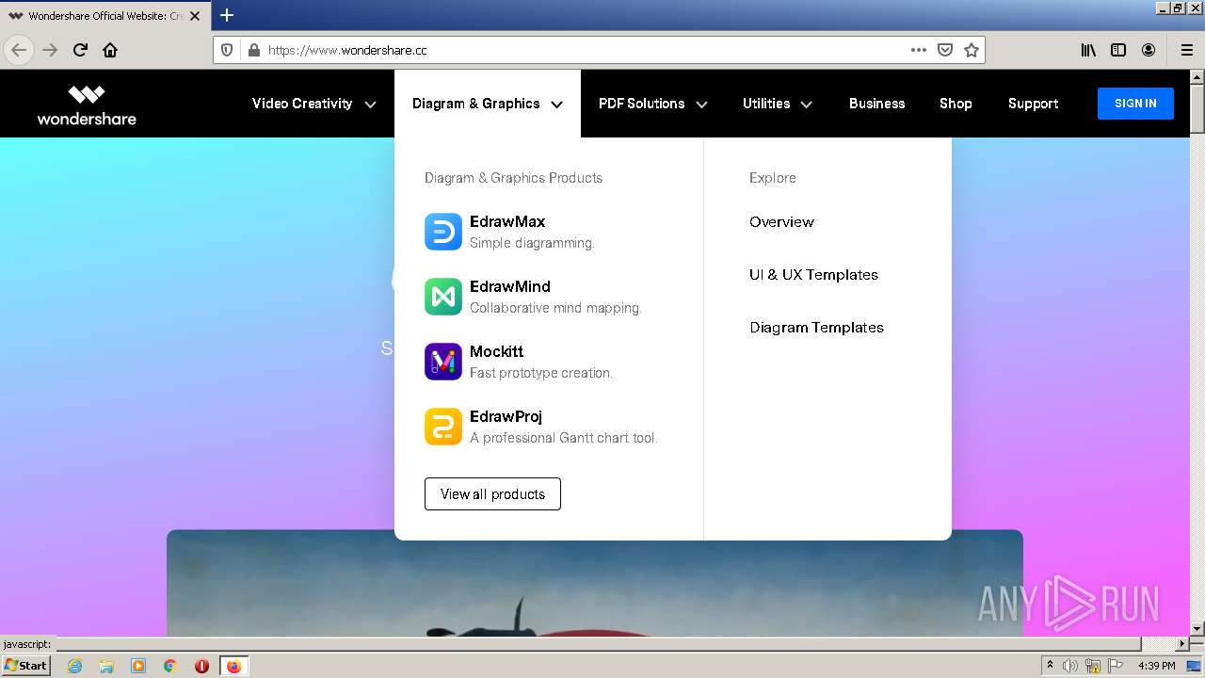
Task: Save page to Pocket
Action: tap(945, 50)
